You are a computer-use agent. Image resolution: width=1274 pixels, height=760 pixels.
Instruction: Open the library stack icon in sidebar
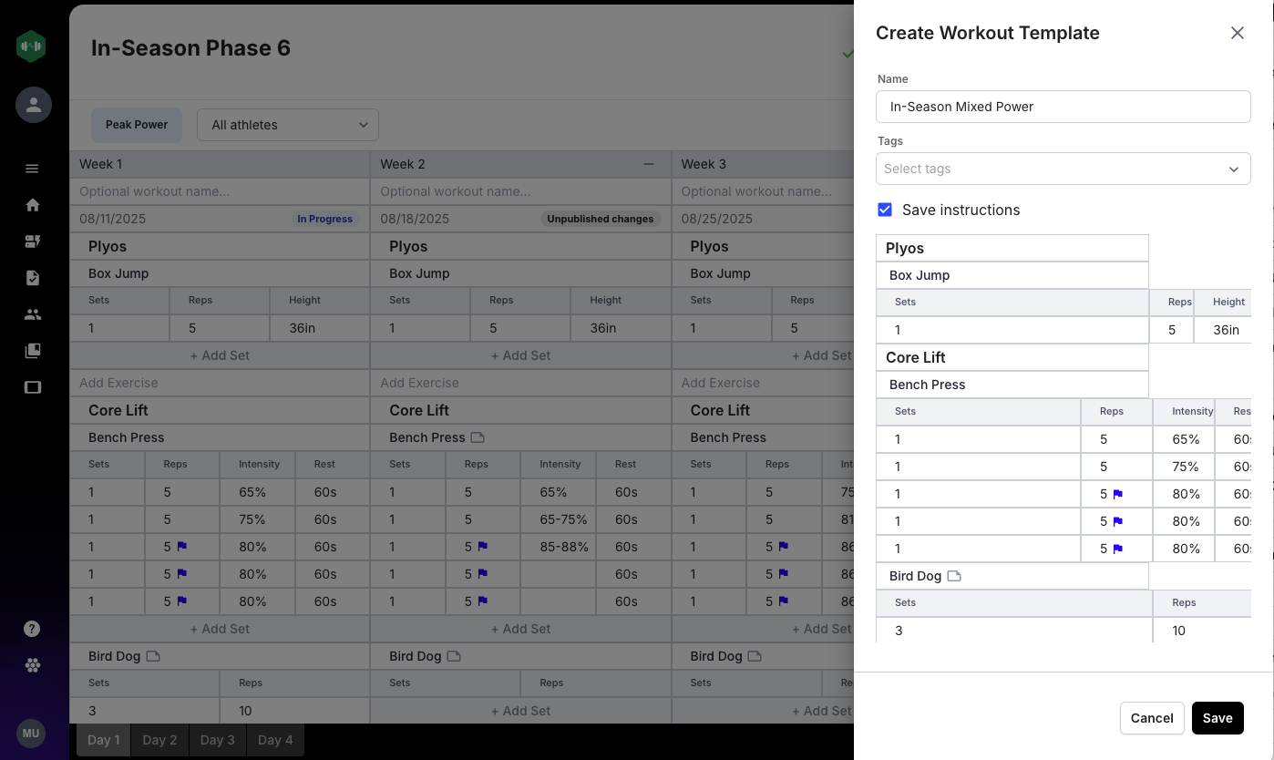(x=33, y=351)
